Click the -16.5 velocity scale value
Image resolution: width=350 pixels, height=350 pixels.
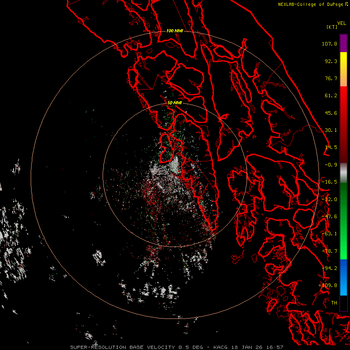pos(329,182)
